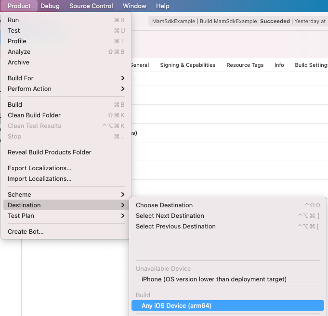Expand the Scheme submenu
Screen dimensions: 328x316
[66, 195]
